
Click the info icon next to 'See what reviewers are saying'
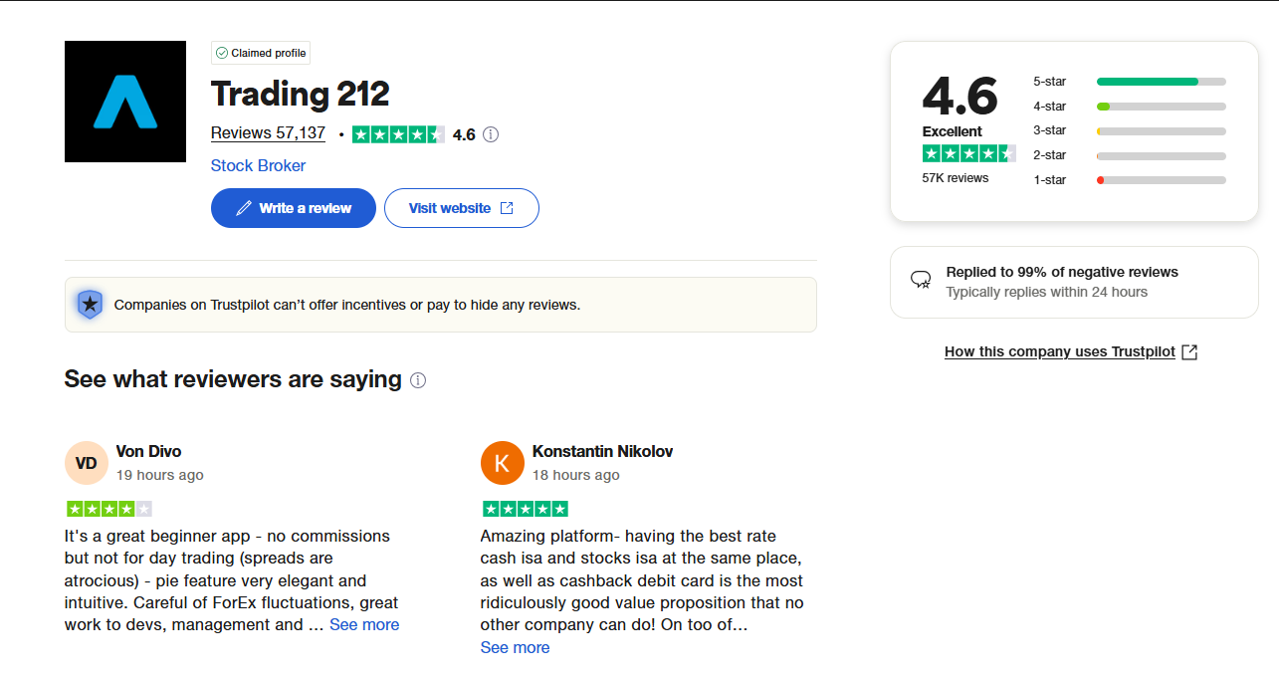point(418,380)
